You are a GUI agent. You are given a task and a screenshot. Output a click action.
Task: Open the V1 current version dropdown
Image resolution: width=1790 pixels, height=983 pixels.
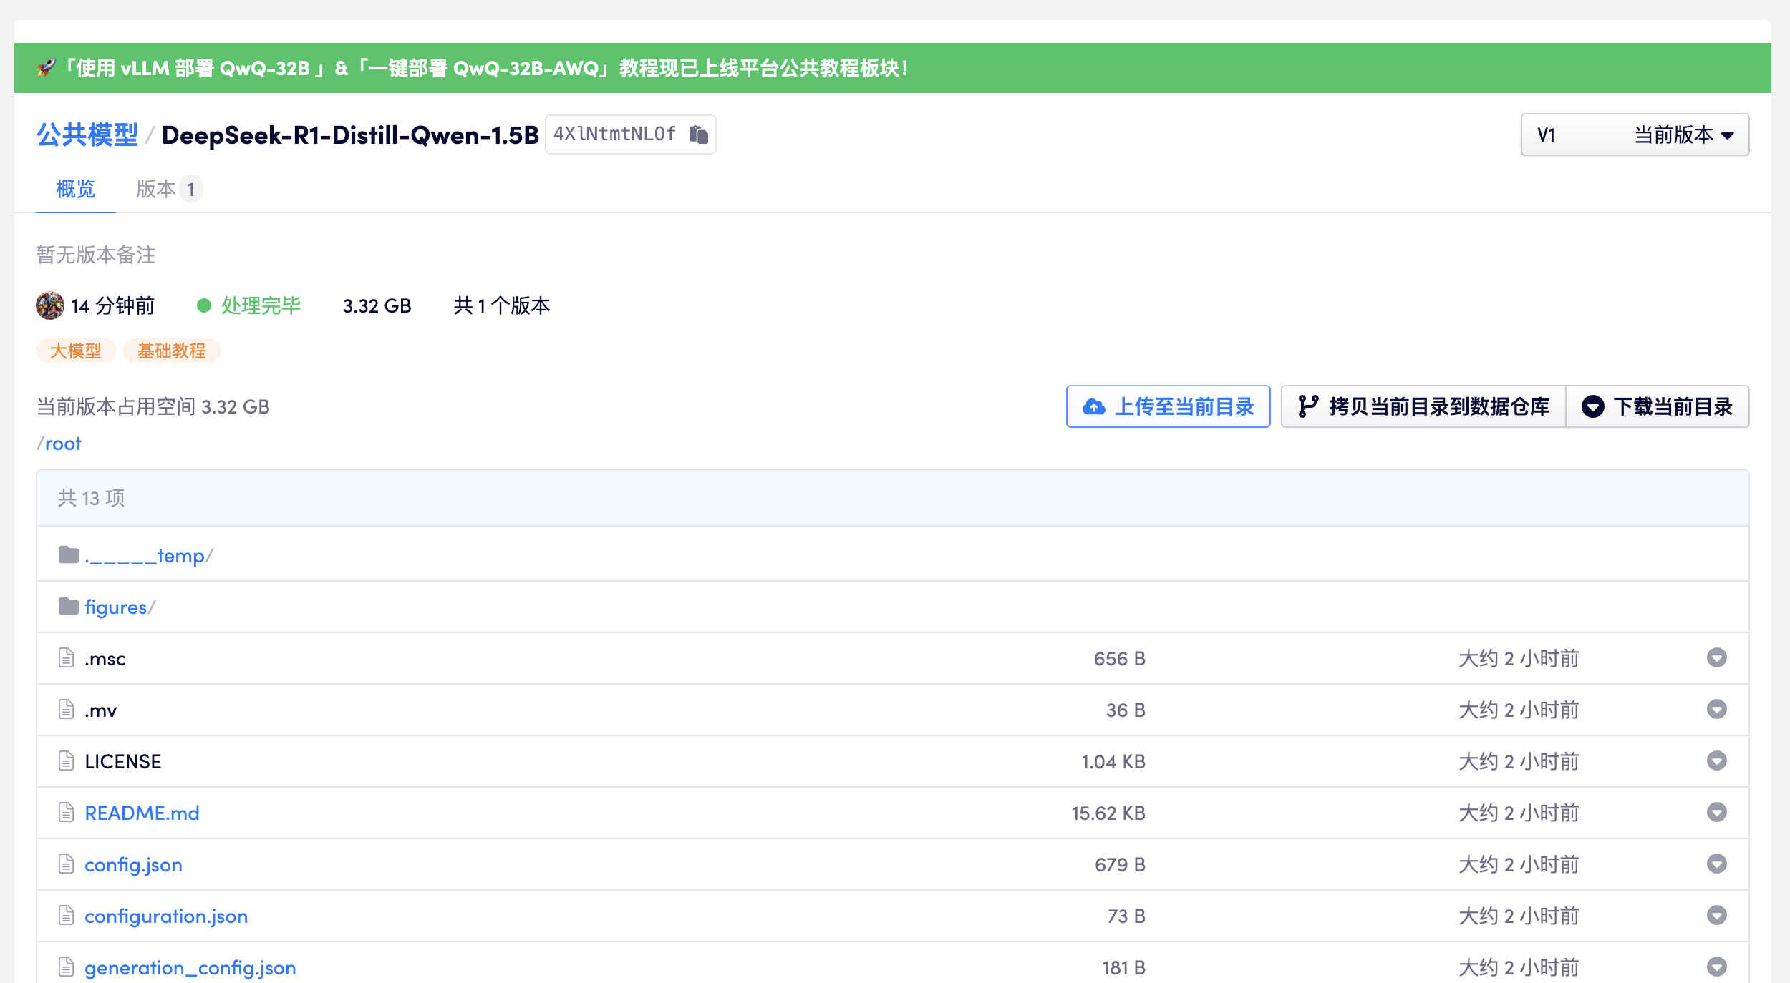pyautogui.click(x=1634, y=135)
